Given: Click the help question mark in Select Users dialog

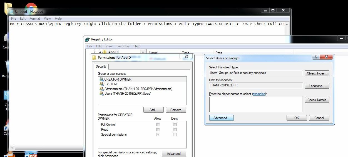Looking at the screenshot, I should (315, 57).
